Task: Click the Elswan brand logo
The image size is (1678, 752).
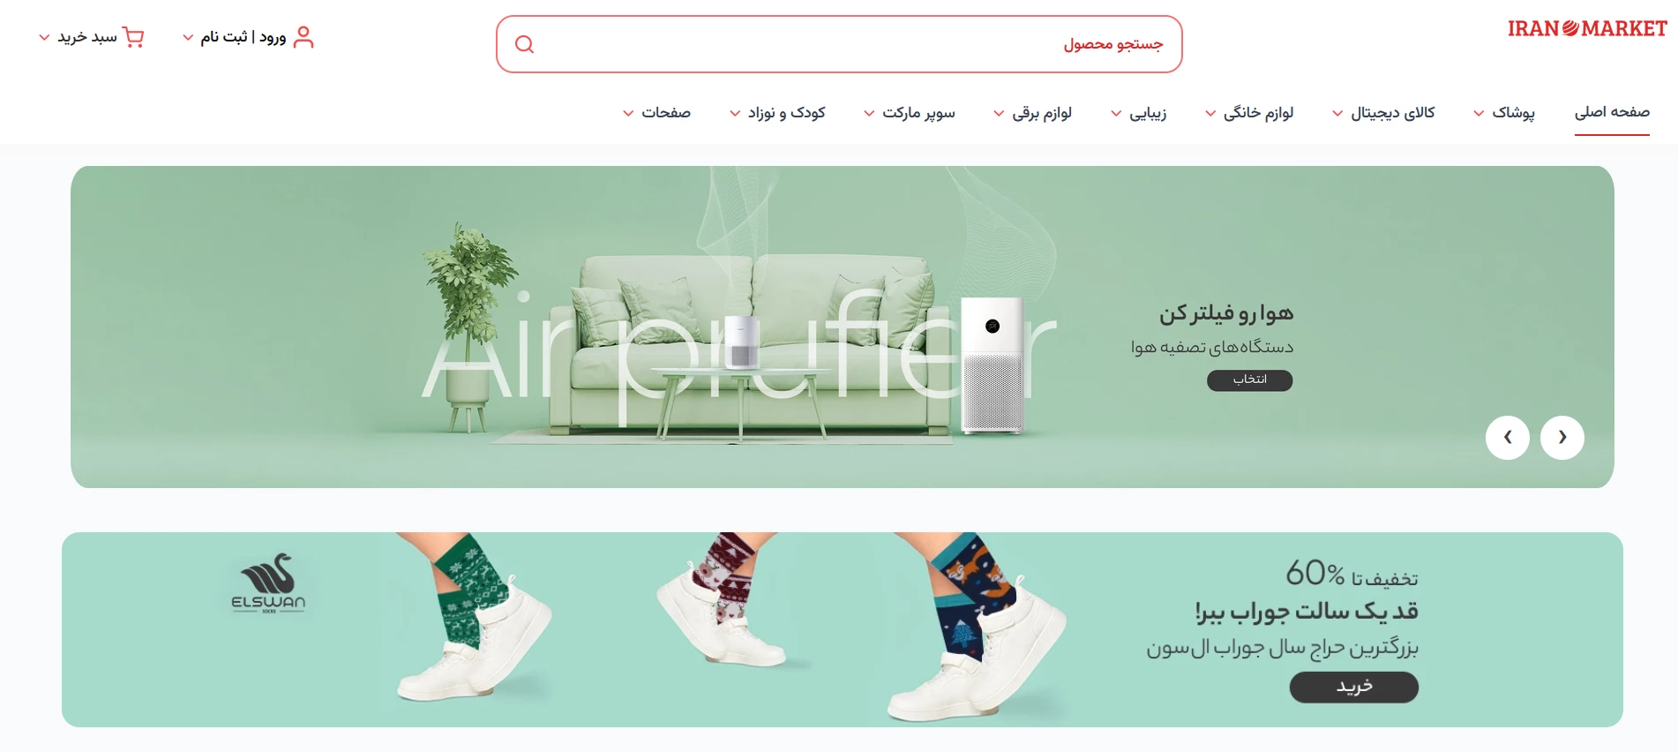Action: [268, 583]
